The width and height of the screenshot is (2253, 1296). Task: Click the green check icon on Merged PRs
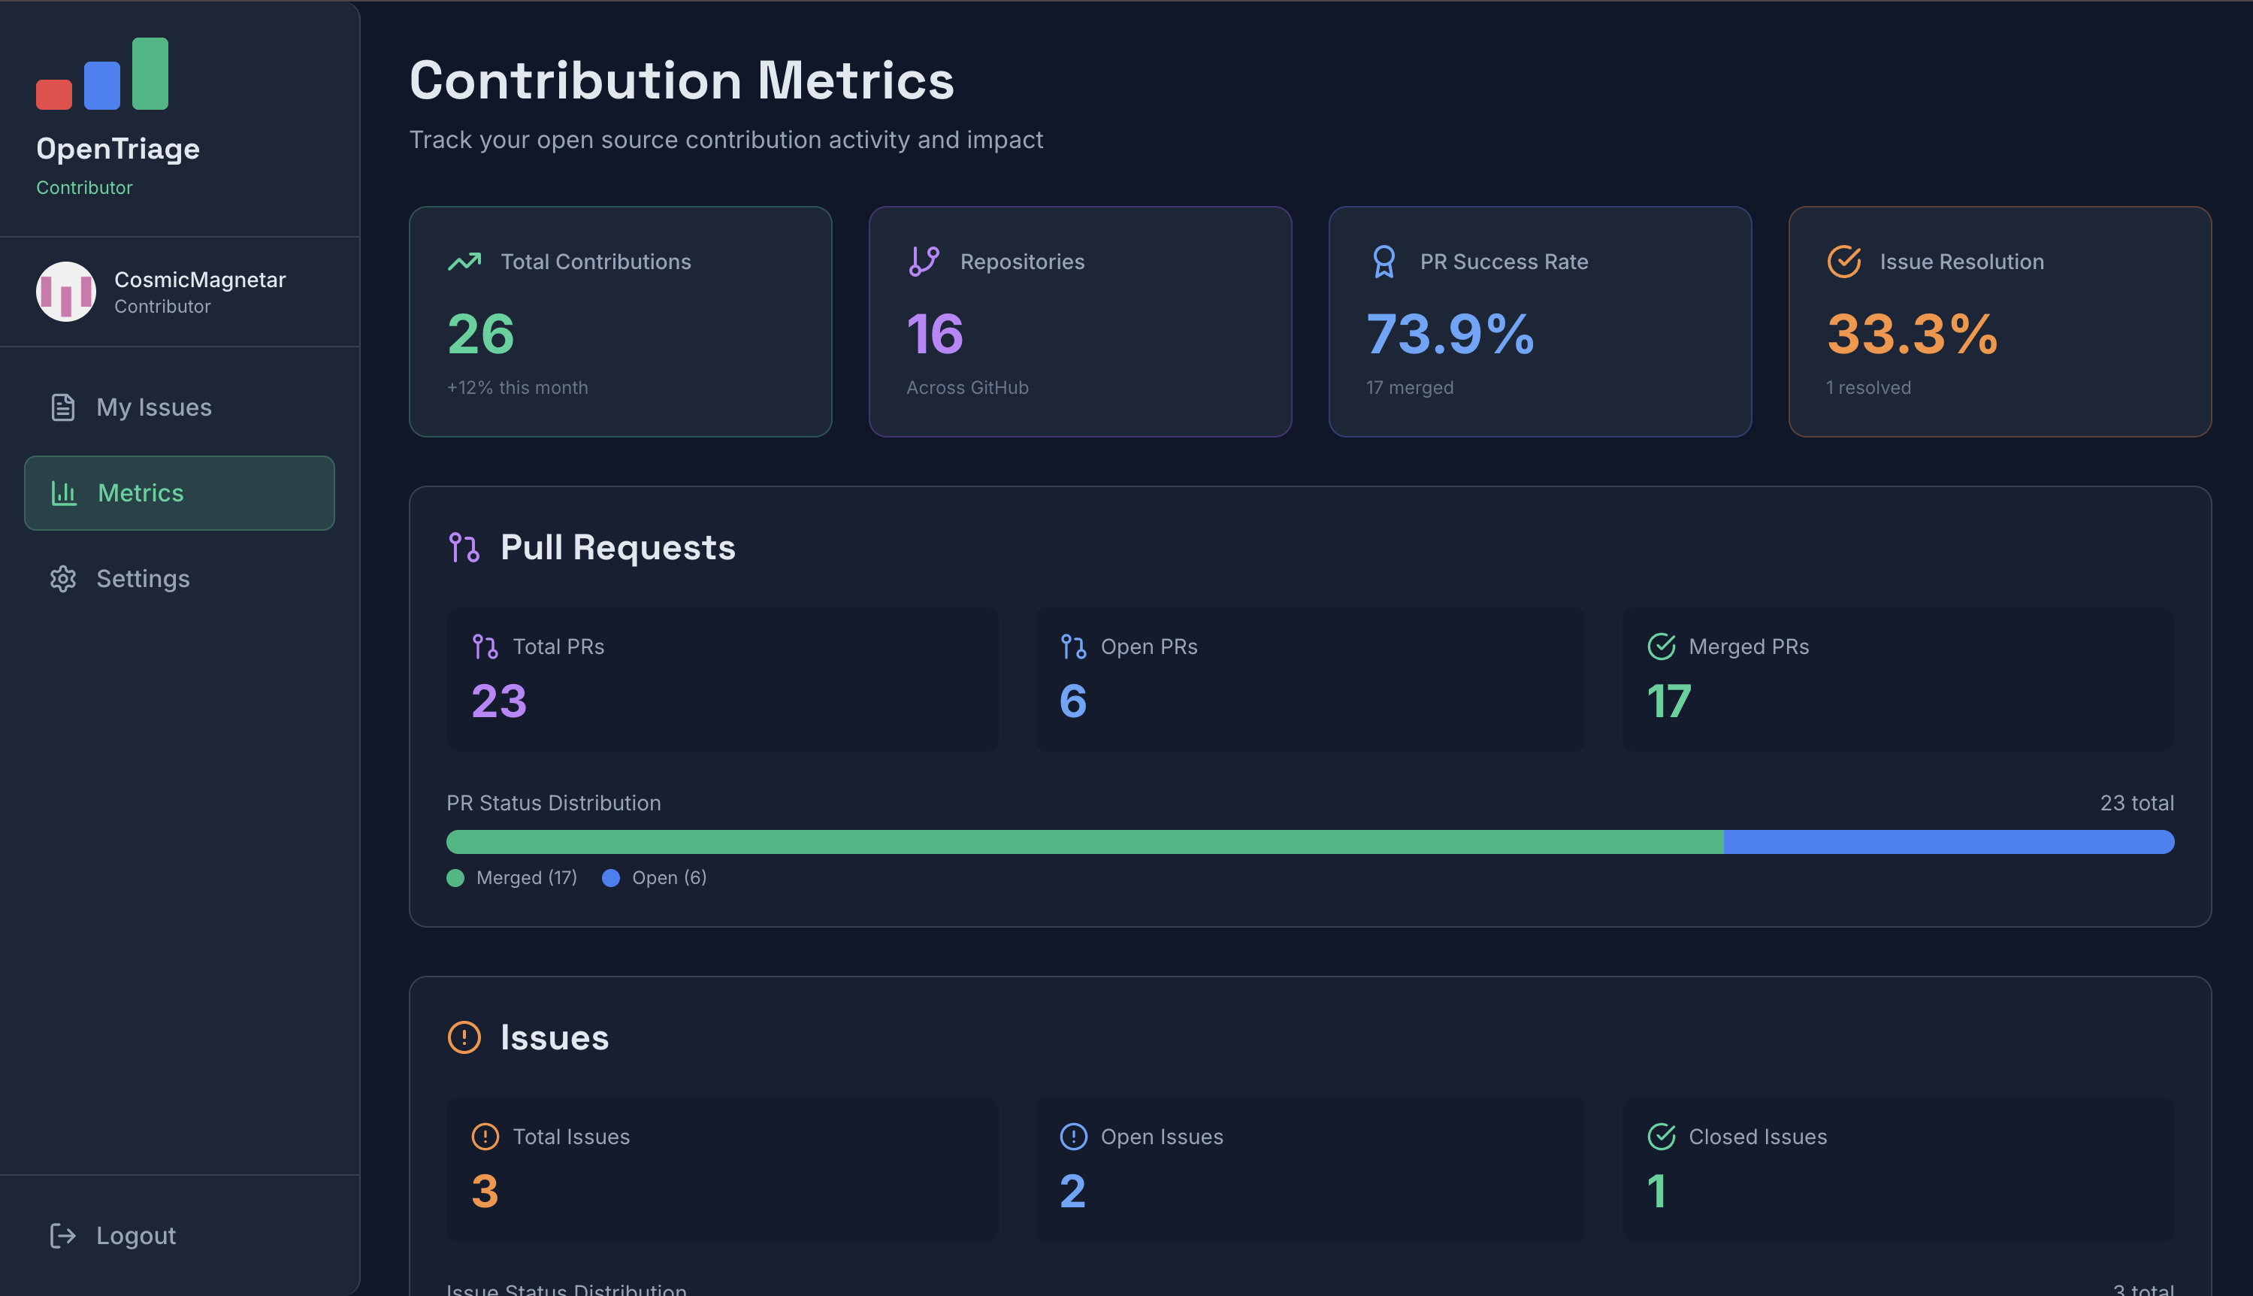tap(1660, 647)
